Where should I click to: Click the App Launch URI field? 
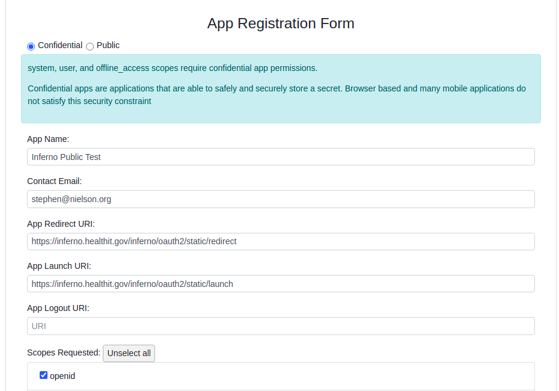281,283
